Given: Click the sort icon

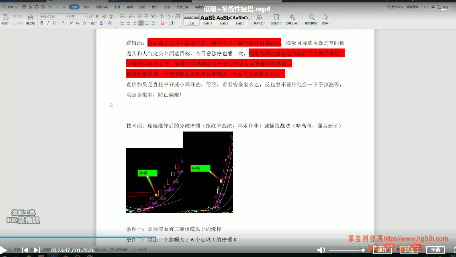Looking at the screenshot, I should tap(162, 16).
